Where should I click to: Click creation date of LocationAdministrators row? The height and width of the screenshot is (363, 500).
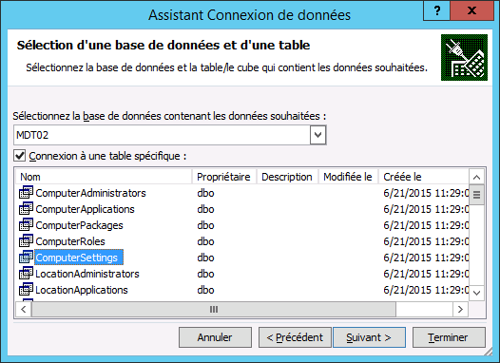[426, 274]
